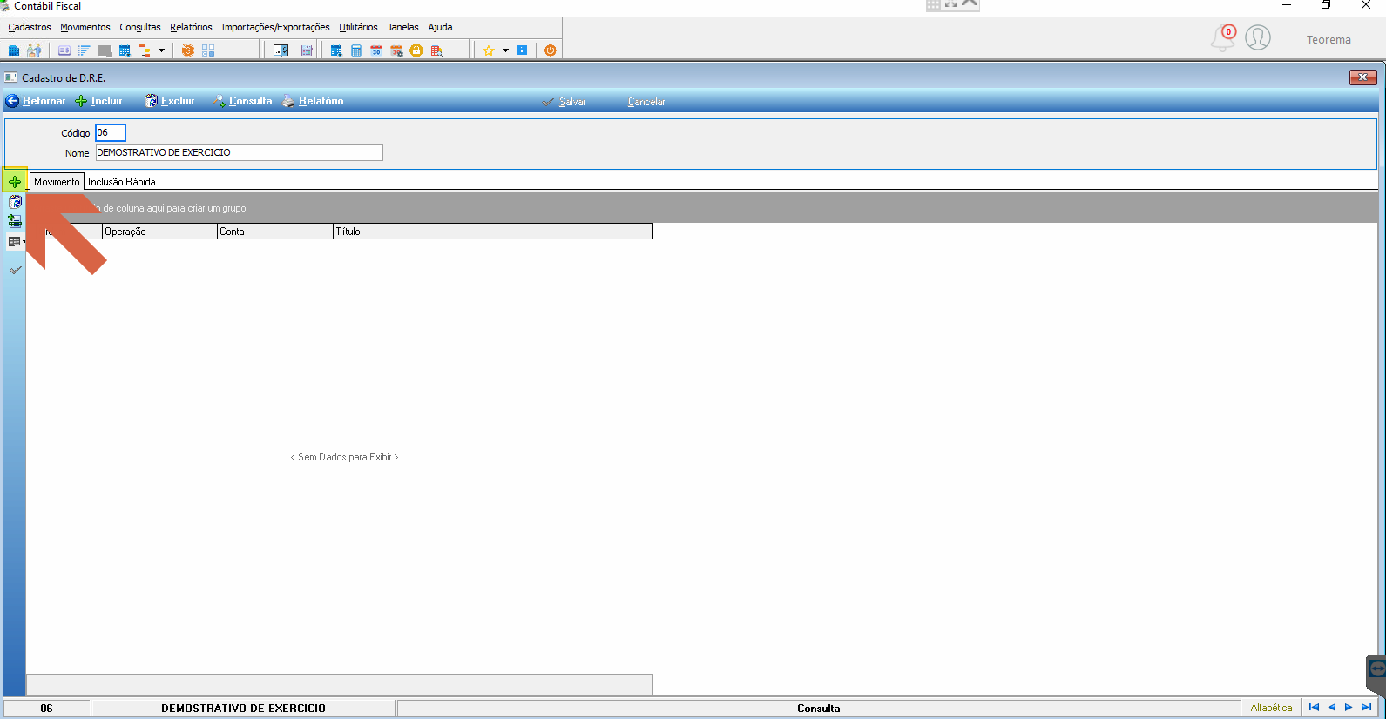Open the notifications bell icon
This screenshot has width=1386, height=719.
click(x=1224, y=38)
